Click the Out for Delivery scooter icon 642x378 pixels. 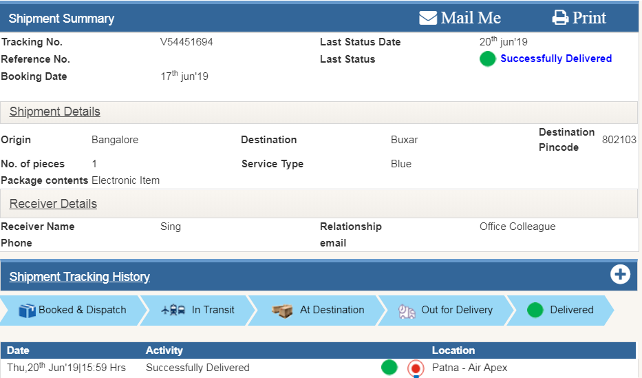click(x=407, y=311)
